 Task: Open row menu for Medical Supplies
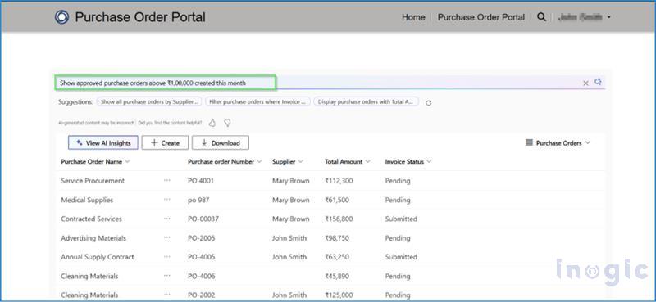[x=167, y=200]
